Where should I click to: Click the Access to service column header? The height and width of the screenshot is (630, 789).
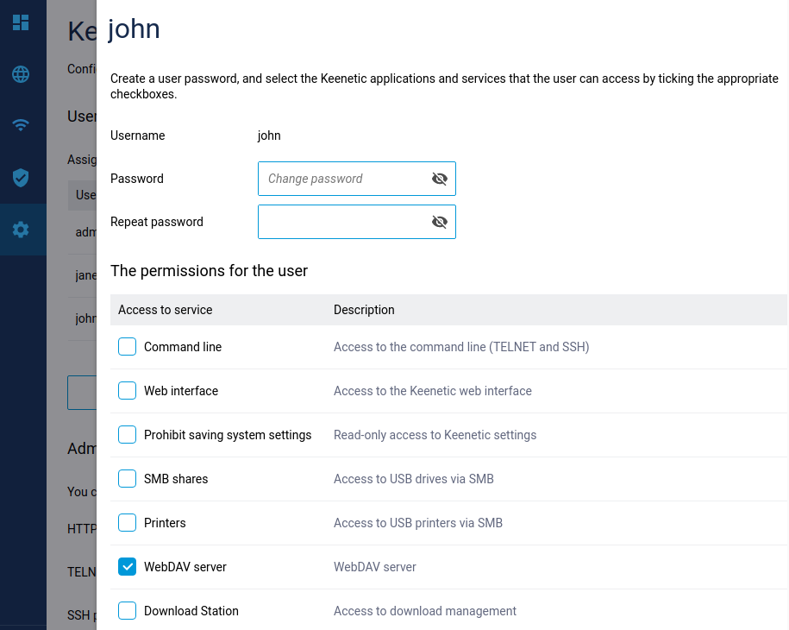(165, 310)
